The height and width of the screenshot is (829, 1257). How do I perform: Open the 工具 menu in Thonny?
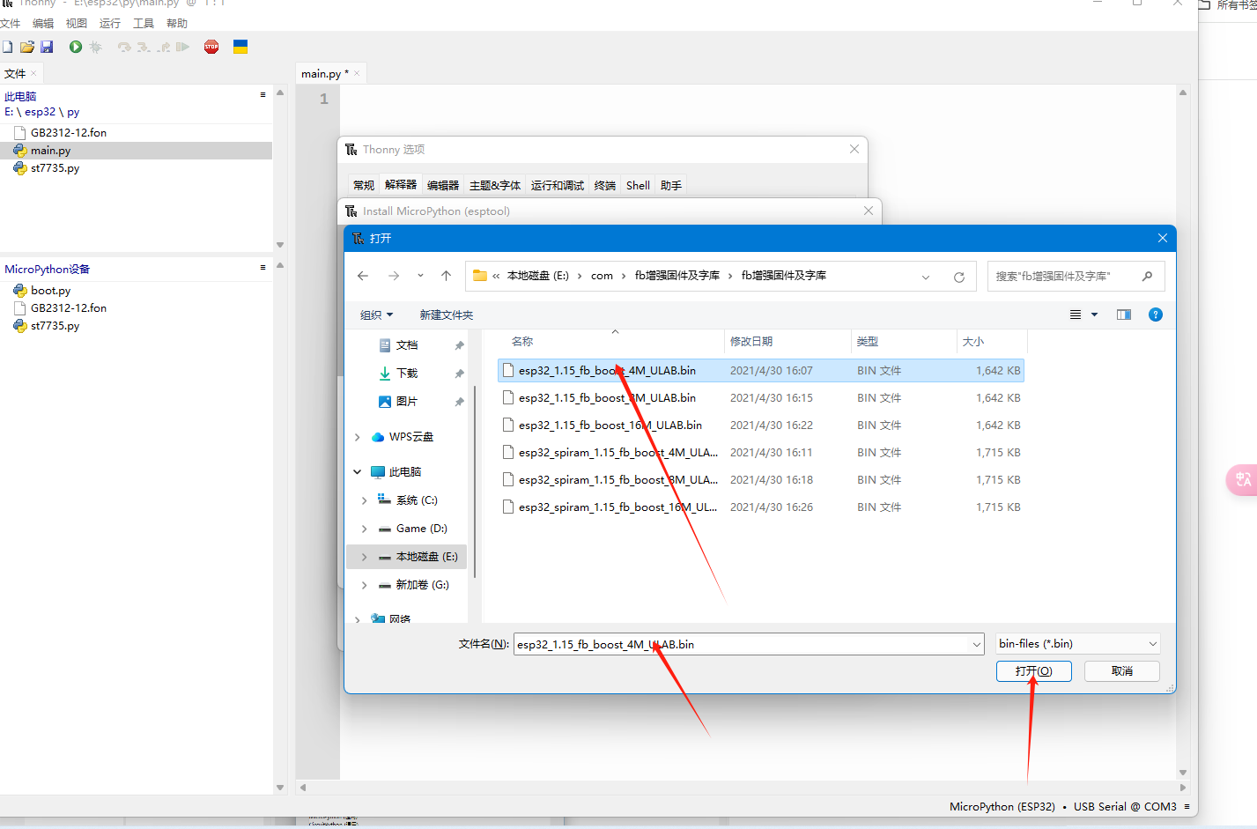pos(144,23)
